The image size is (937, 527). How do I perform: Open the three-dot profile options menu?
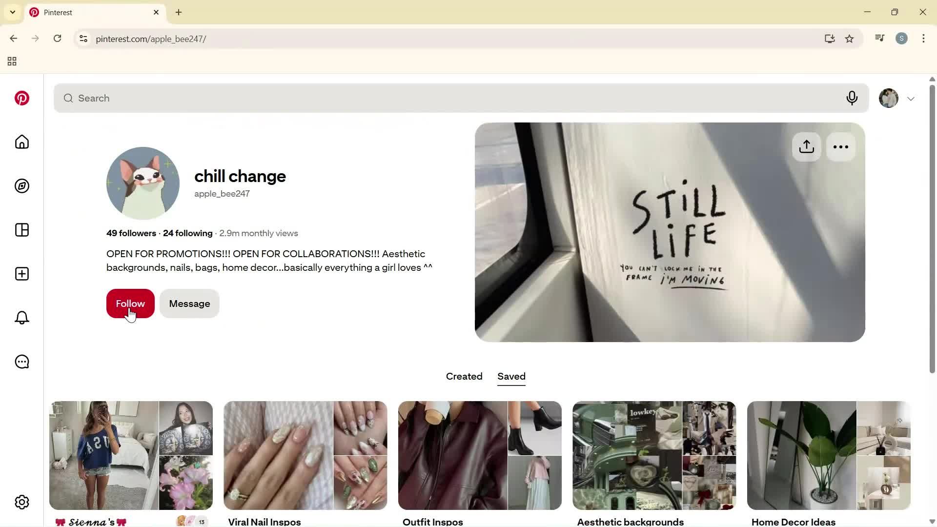841,147
